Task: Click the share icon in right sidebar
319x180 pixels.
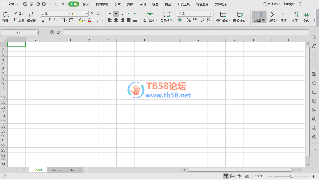Action: coord(314,101)
